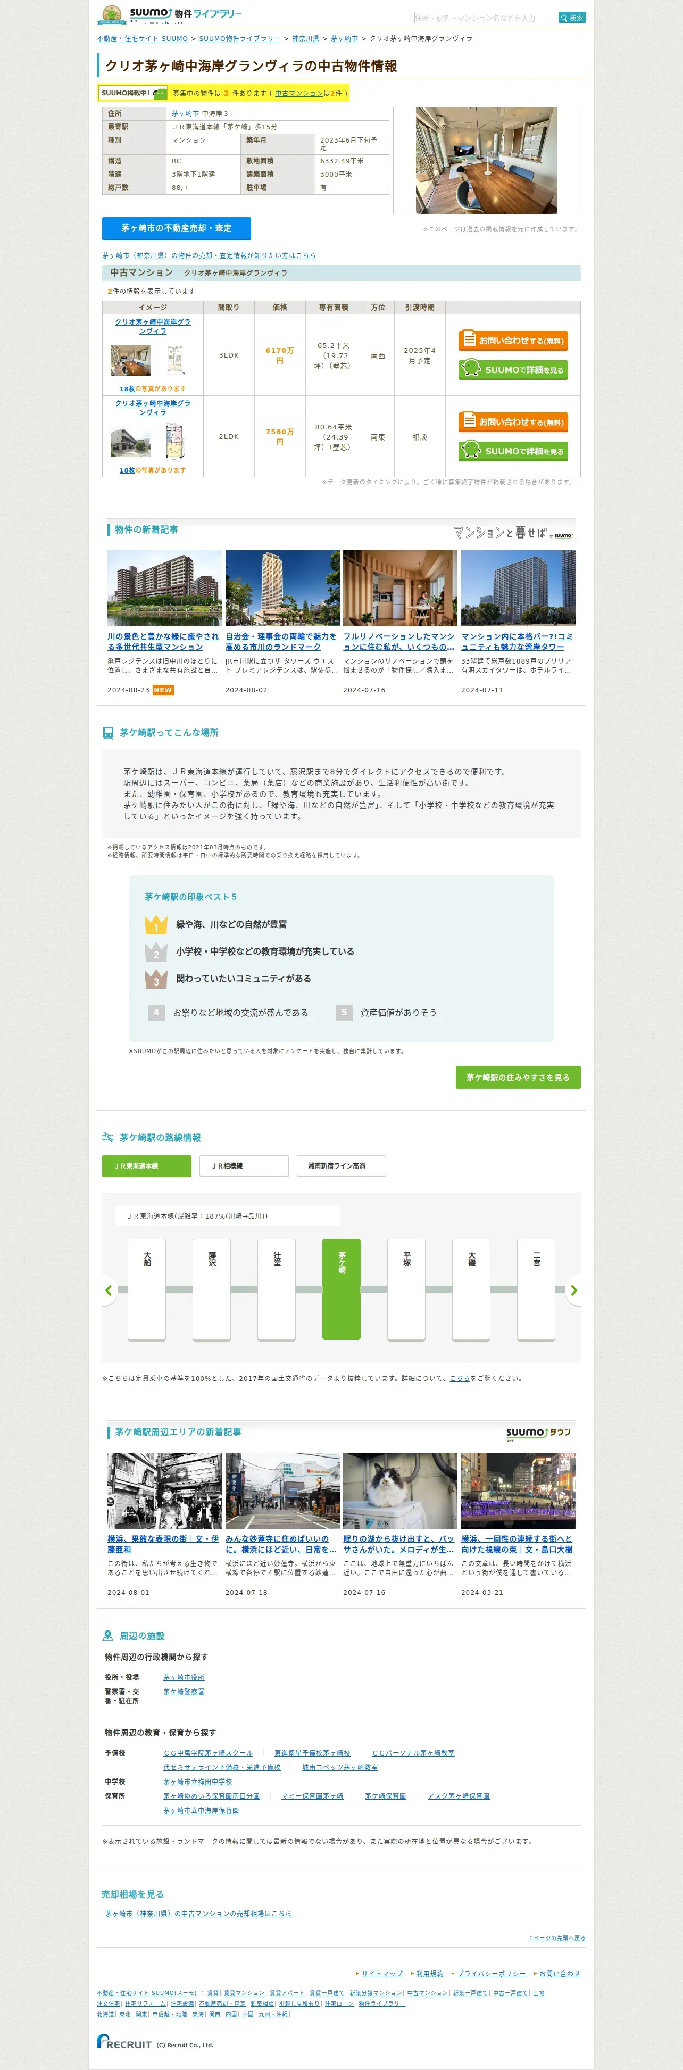Click the route icon beside 路線情報 heading

[x=107, y=1137]
